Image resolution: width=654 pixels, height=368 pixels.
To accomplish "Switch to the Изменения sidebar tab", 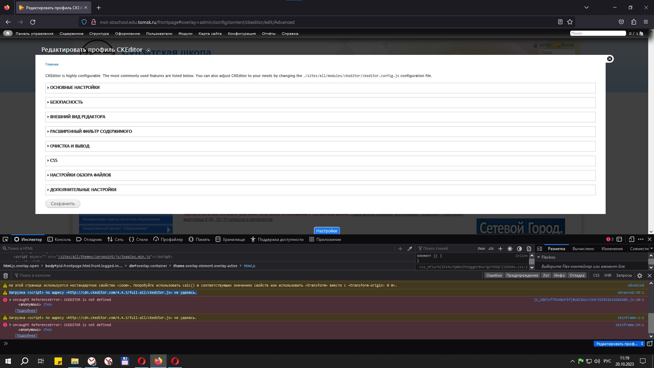I will coord(612,249).
